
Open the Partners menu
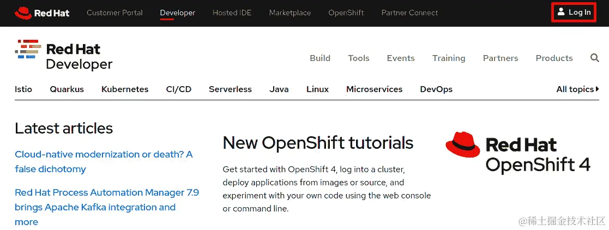coord(501,58)
